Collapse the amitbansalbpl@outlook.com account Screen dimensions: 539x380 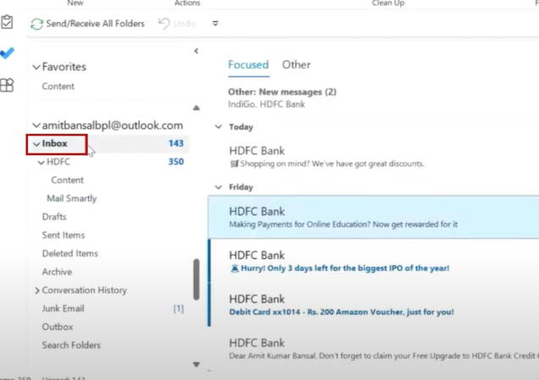click(36, 125)
